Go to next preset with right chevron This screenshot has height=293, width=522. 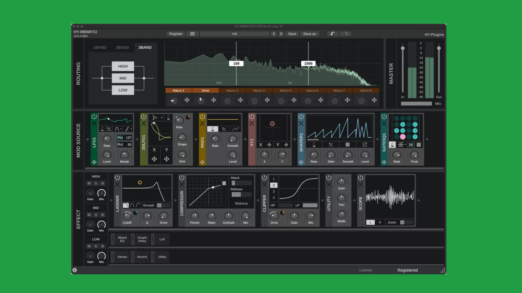pyautogui.click(x=281, y=34)
